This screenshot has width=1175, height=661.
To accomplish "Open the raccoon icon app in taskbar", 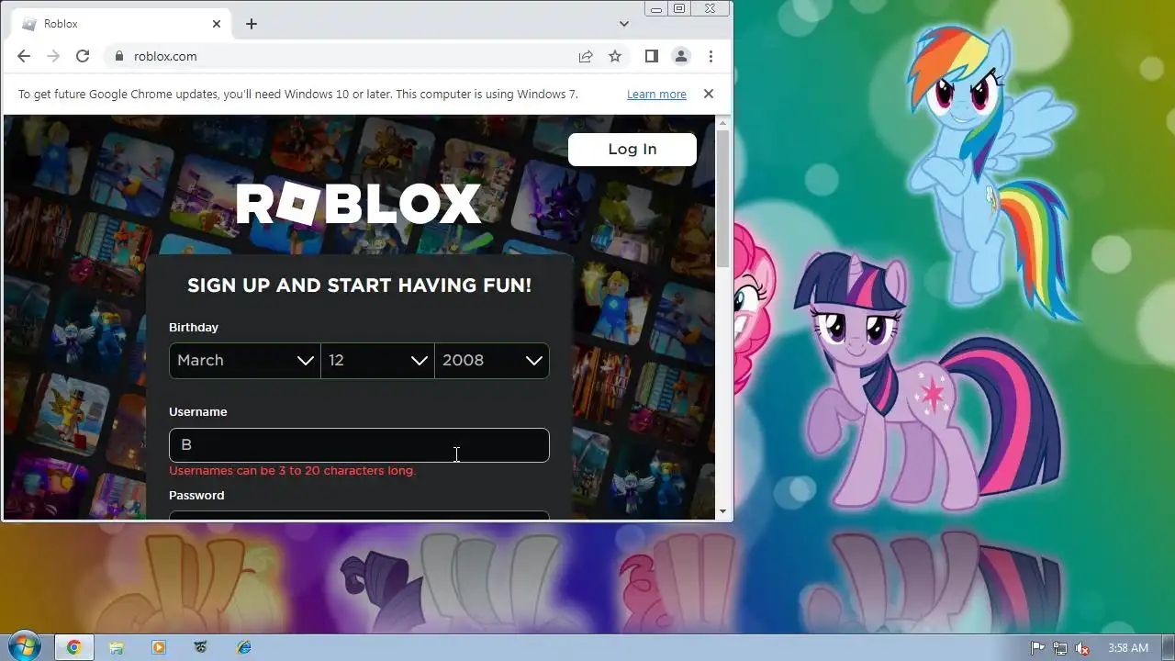I will coord(201,647).
